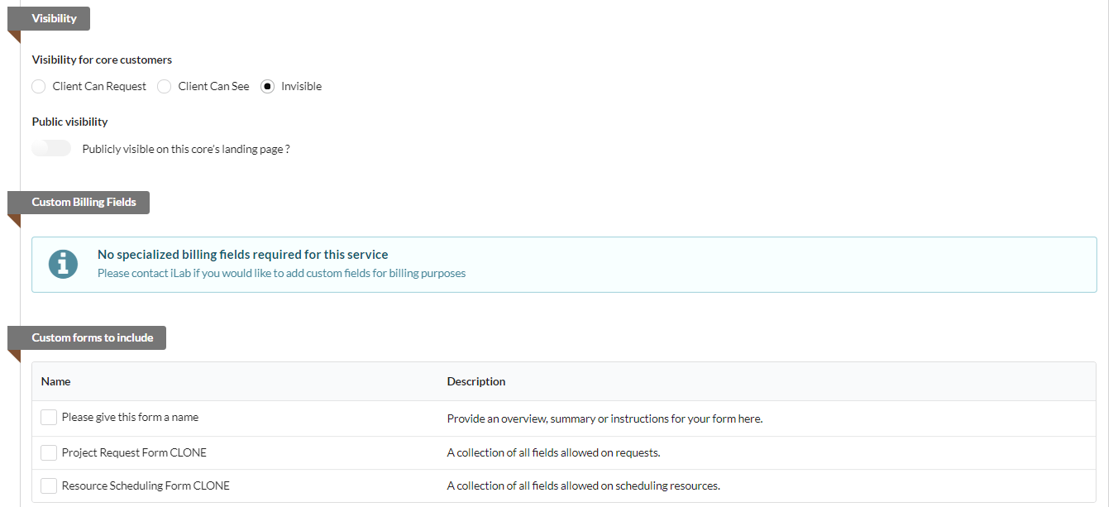1118x507 pixels.
Task: Click the info icon in the billing notice
Action: 63,264
